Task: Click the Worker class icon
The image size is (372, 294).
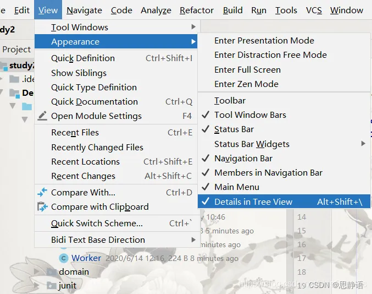Action: point(64,258)
